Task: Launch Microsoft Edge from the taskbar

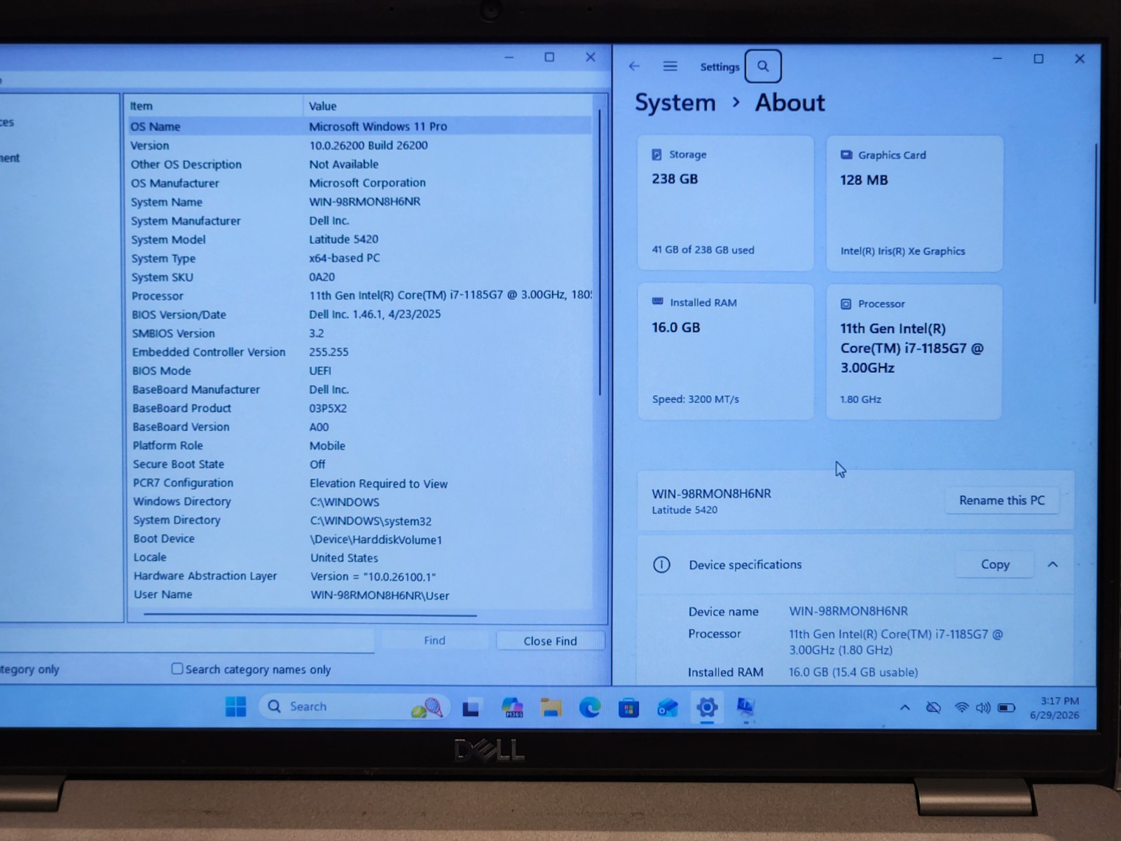Action: (x=590, y=708)
